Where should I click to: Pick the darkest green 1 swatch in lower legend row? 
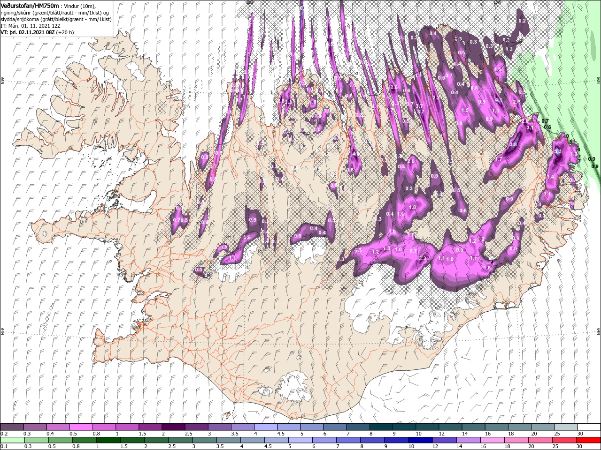(x=108, y=440)
